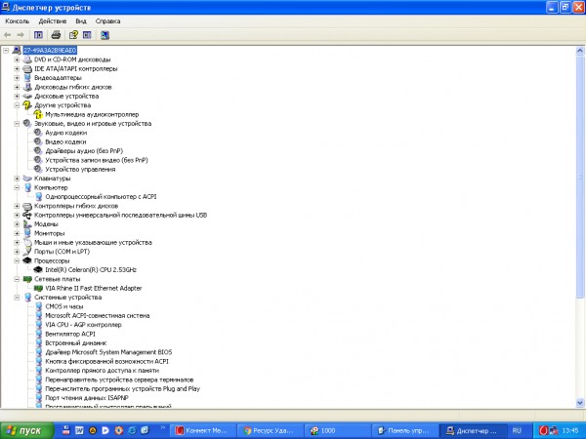This screenshot has width=586, height=439.
Task: Collapse Звуковые, видео и игровые устройства
Action: click(x=17, y=124)
